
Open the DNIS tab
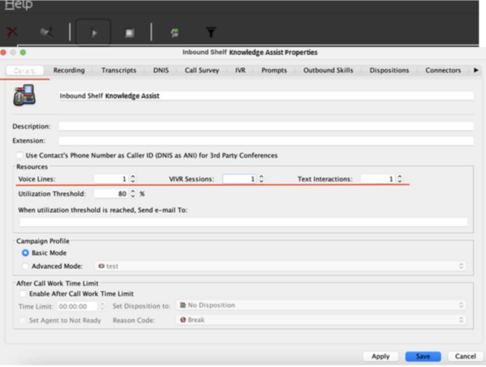pyautogui.click(x=161, y=71)
